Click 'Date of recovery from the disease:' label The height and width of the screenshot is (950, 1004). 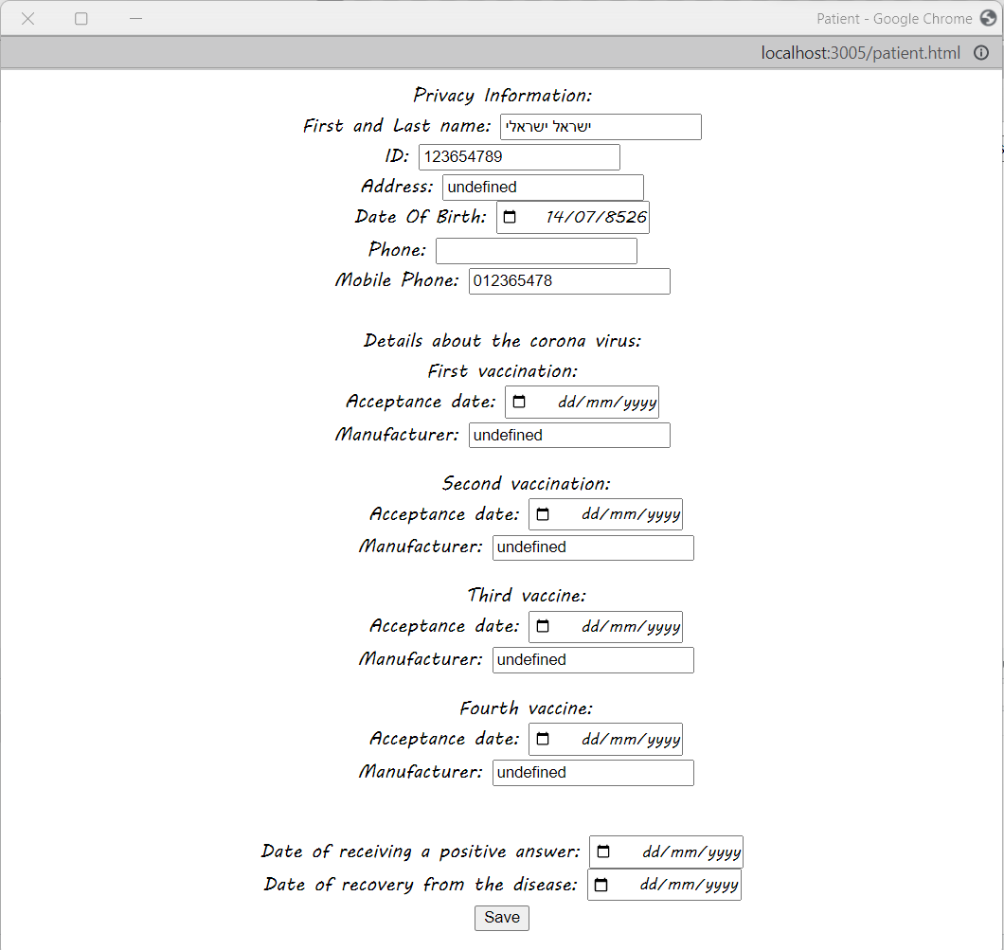(421, 885)
